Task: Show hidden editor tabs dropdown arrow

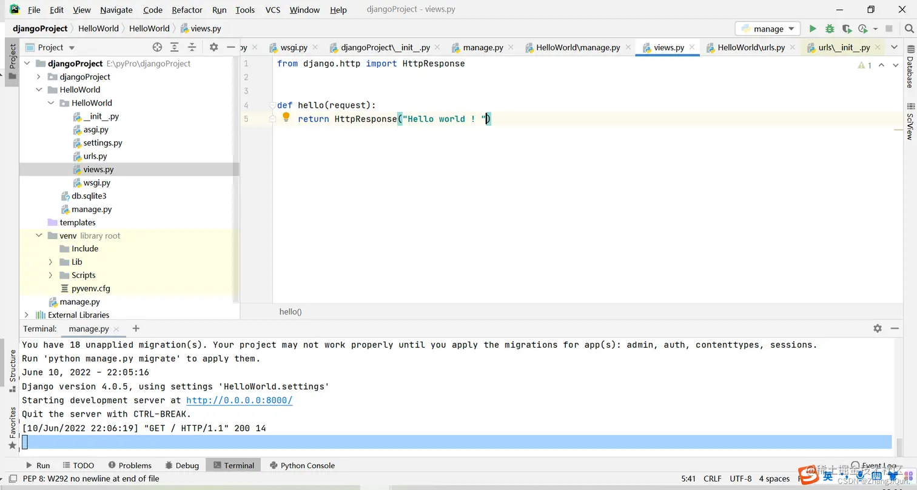Action: click(894, 47)
